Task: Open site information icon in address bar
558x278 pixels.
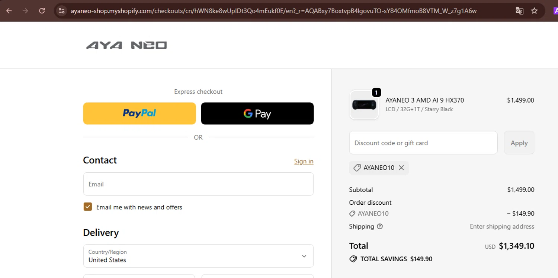Action: coord(62,11)
